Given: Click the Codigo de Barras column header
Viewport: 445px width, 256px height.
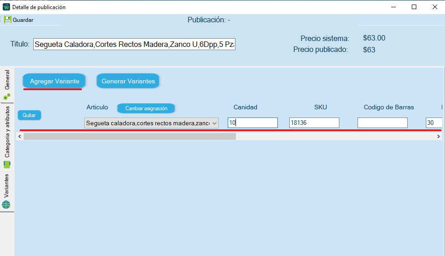Looking at the screenshot, I should 389,108.
